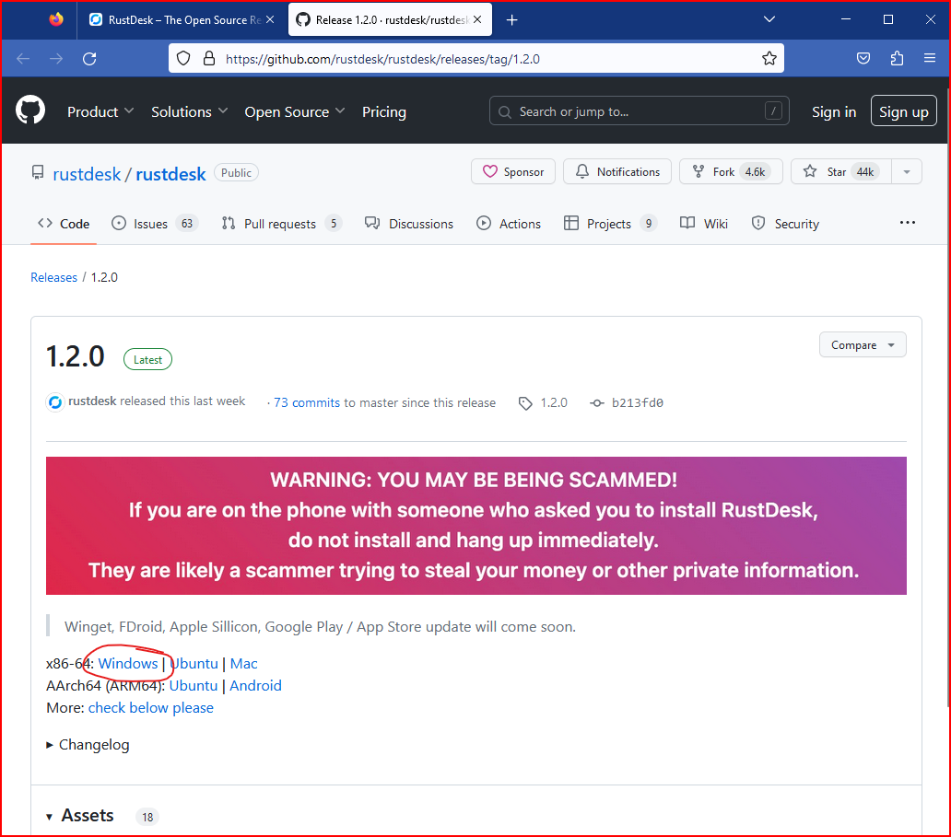The width and height of the screenshot is (951, 837).
Task: Select the Release 1.2.0 tab
Action: tap(390, 20)
